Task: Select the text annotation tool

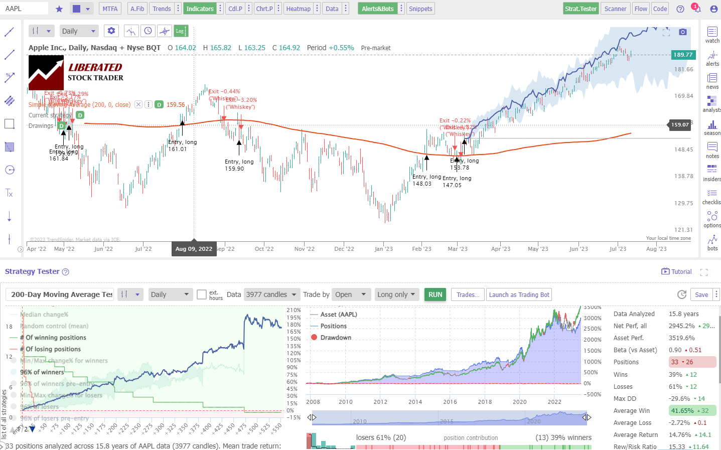Action: (10, 193)
